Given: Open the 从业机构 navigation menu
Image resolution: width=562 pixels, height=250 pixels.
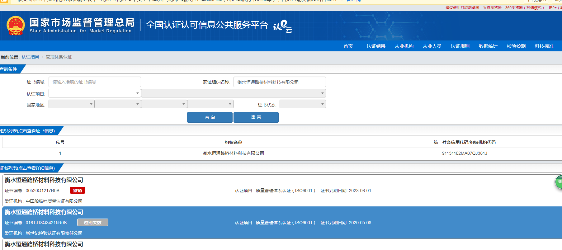Looking at the screenshot, I should pyautogui.click(x=404, y=46).
